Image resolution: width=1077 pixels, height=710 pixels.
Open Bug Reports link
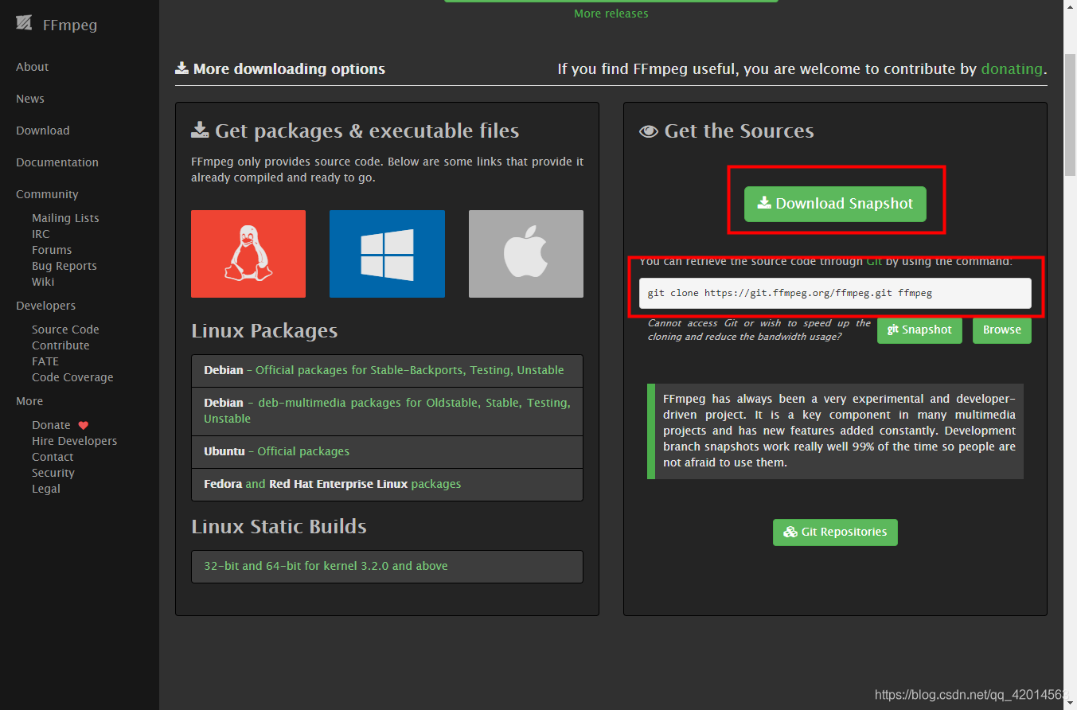coord(64,266)
